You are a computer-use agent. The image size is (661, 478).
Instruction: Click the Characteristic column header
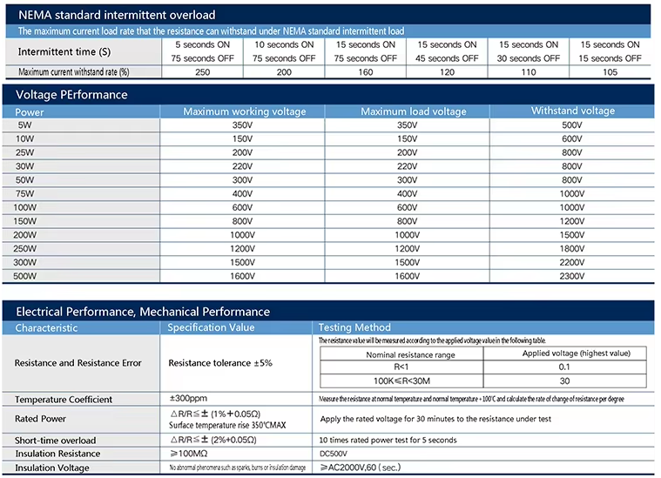point(47,328)
